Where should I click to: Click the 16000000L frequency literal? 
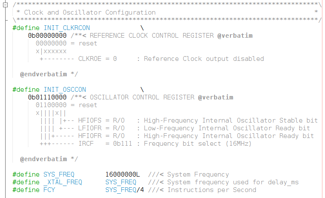[123, 174]
